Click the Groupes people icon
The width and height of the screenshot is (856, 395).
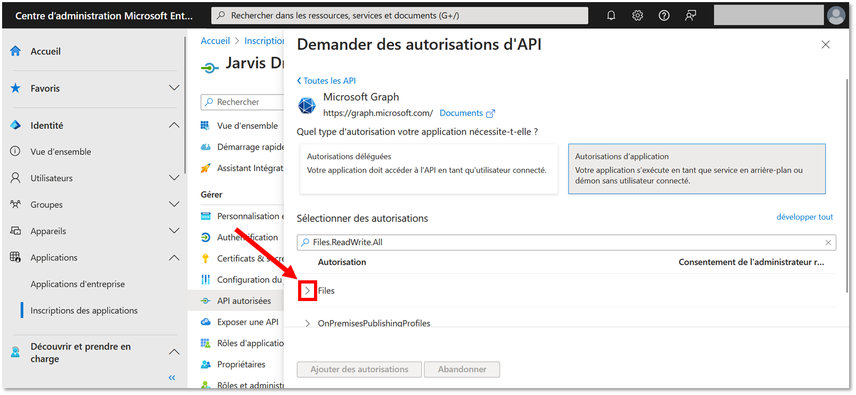[x=15, y=204]
